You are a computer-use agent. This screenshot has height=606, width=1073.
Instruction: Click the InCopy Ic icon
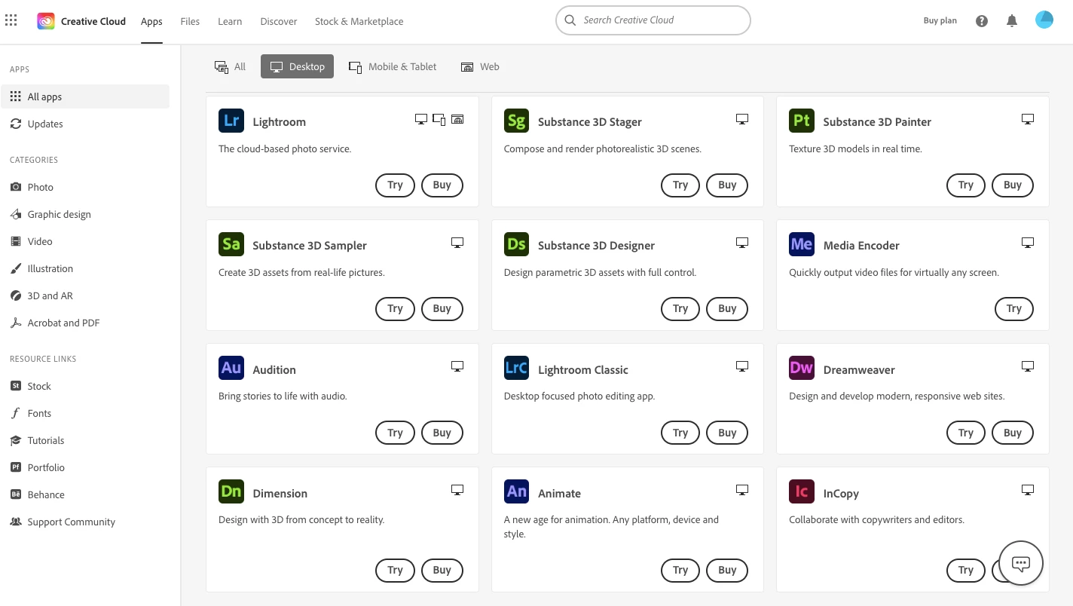802,492
